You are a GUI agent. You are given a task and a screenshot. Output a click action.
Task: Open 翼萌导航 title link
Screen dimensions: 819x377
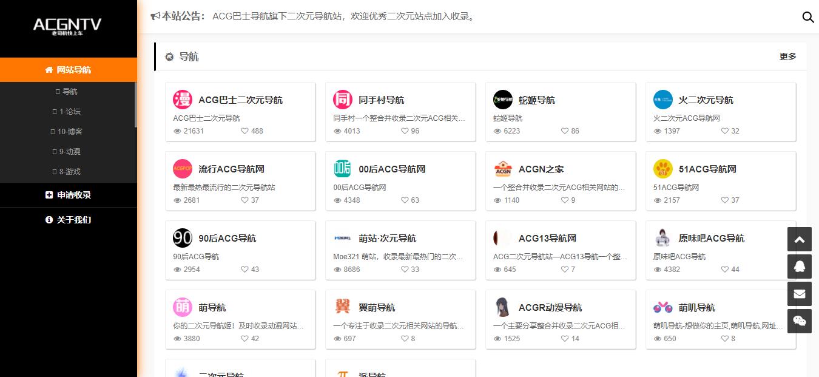[377, 307]
